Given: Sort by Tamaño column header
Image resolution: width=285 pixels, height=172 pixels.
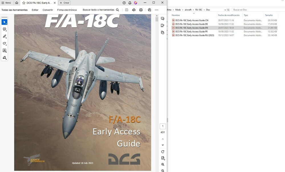Looking at the screenshot, I should tap(269, 15).
